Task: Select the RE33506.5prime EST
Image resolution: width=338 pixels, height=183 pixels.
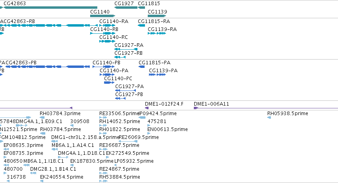Action: click(103, 118)
